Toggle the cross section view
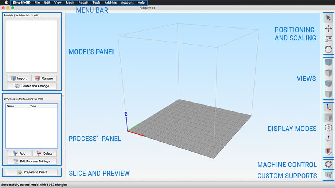The image size is (335, 188). 328,151
